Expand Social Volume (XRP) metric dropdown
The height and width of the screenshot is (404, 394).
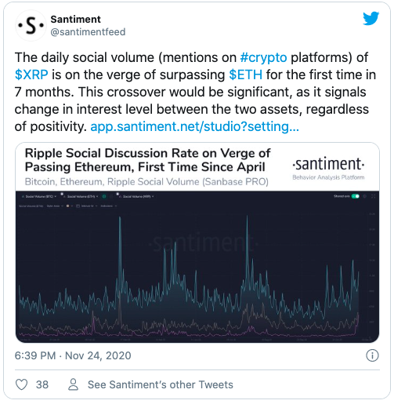click(x=136, y=196)
